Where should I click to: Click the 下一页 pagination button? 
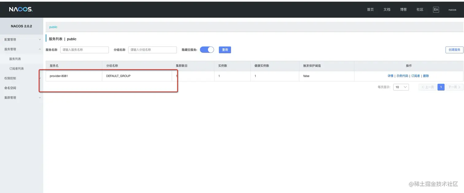click(454, 87)
